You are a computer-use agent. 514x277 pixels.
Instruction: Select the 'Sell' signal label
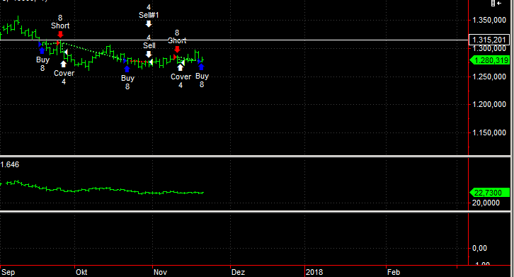pyautogui.click(x=149, y=45)
